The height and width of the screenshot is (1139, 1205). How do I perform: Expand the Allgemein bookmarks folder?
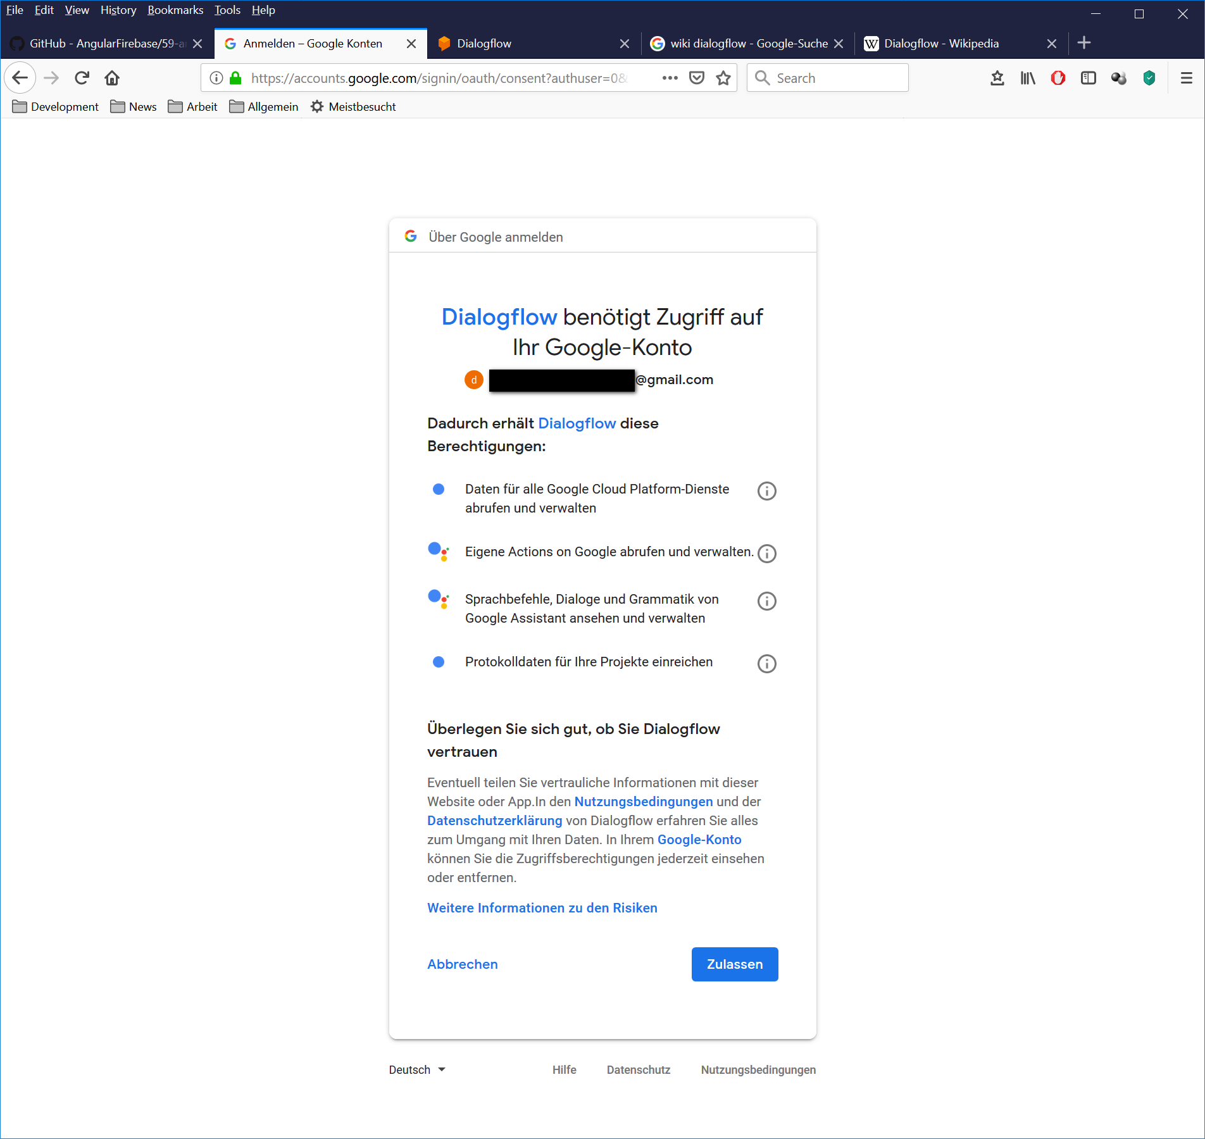point(263,106)
